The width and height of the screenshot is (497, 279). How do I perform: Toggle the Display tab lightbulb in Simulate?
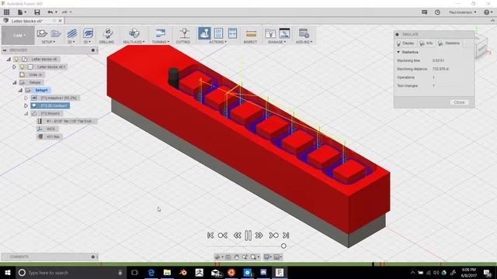398,43
